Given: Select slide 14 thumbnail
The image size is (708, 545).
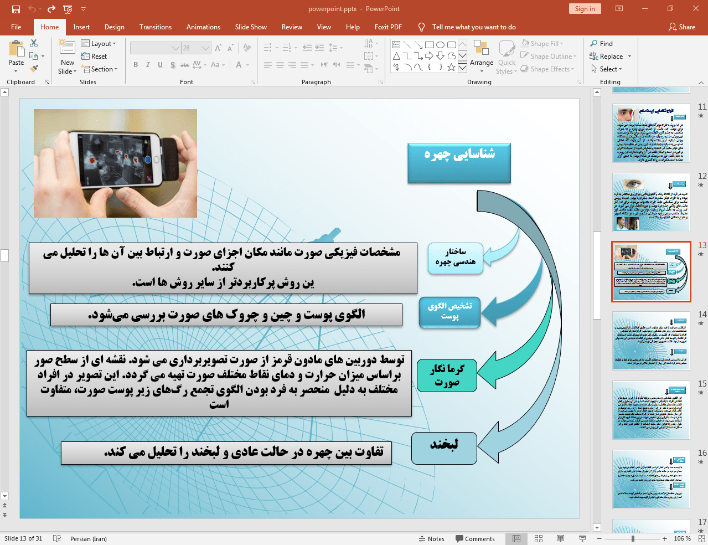Looking at the screenshot, I should click(651, 341).
